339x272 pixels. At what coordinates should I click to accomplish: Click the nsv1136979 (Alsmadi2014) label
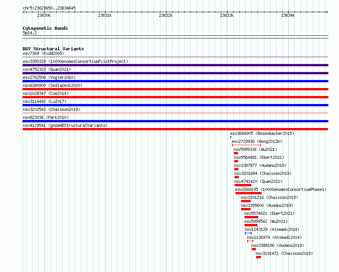274,237
